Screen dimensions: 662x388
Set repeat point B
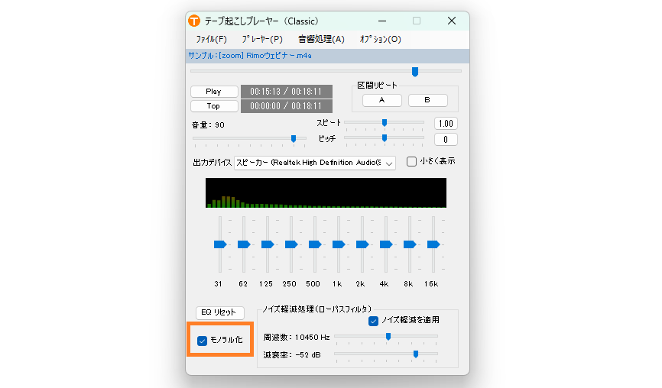pyautogui.click(x=427, y=100)
